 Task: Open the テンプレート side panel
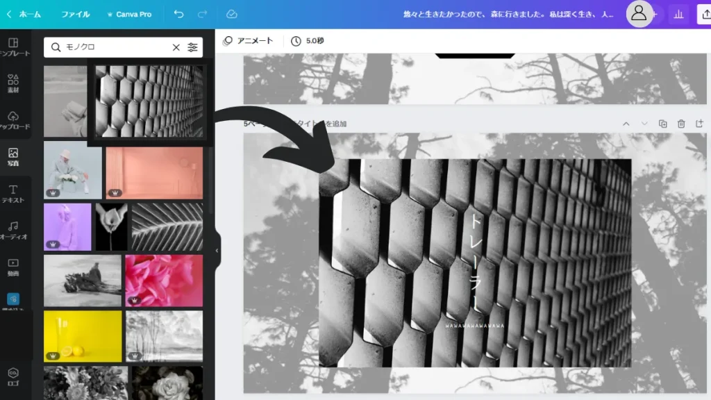tap(14, 47)
